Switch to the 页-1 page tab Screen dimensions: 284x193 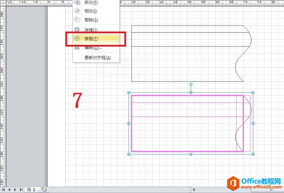(x=31, y=190)
